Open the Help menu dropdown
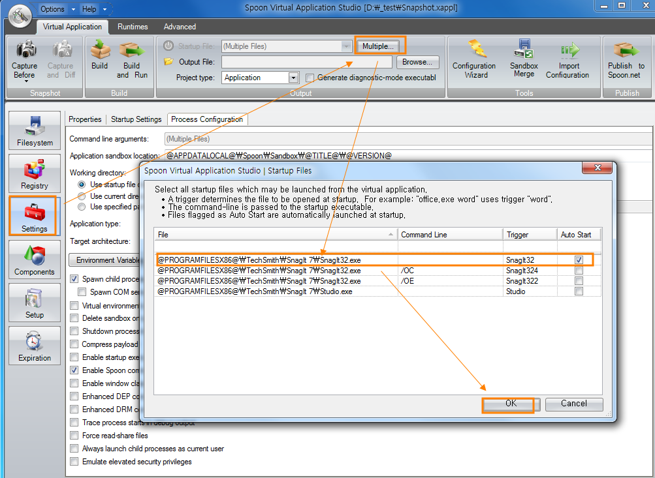The height and width of the screenshot is (478, 655). (104, 9)
